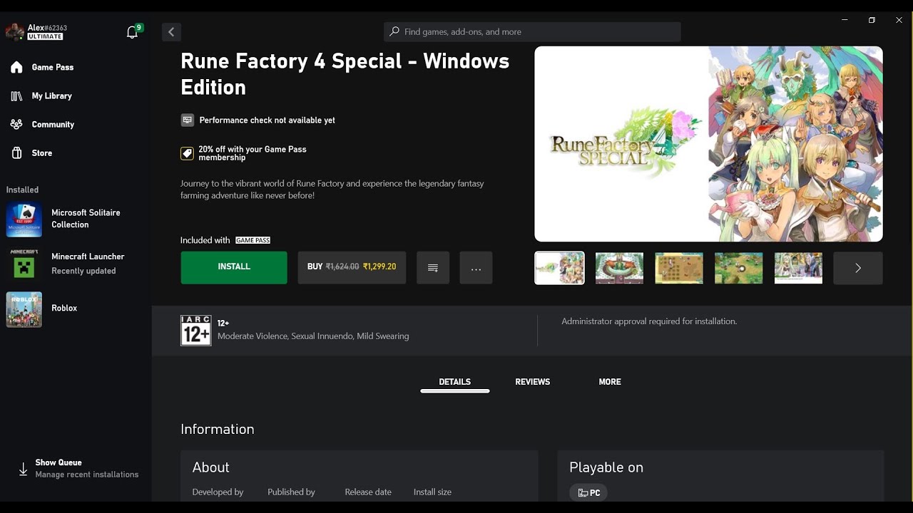Click the Community people icon
Viewport: 913px width, 513px height.
16,124
